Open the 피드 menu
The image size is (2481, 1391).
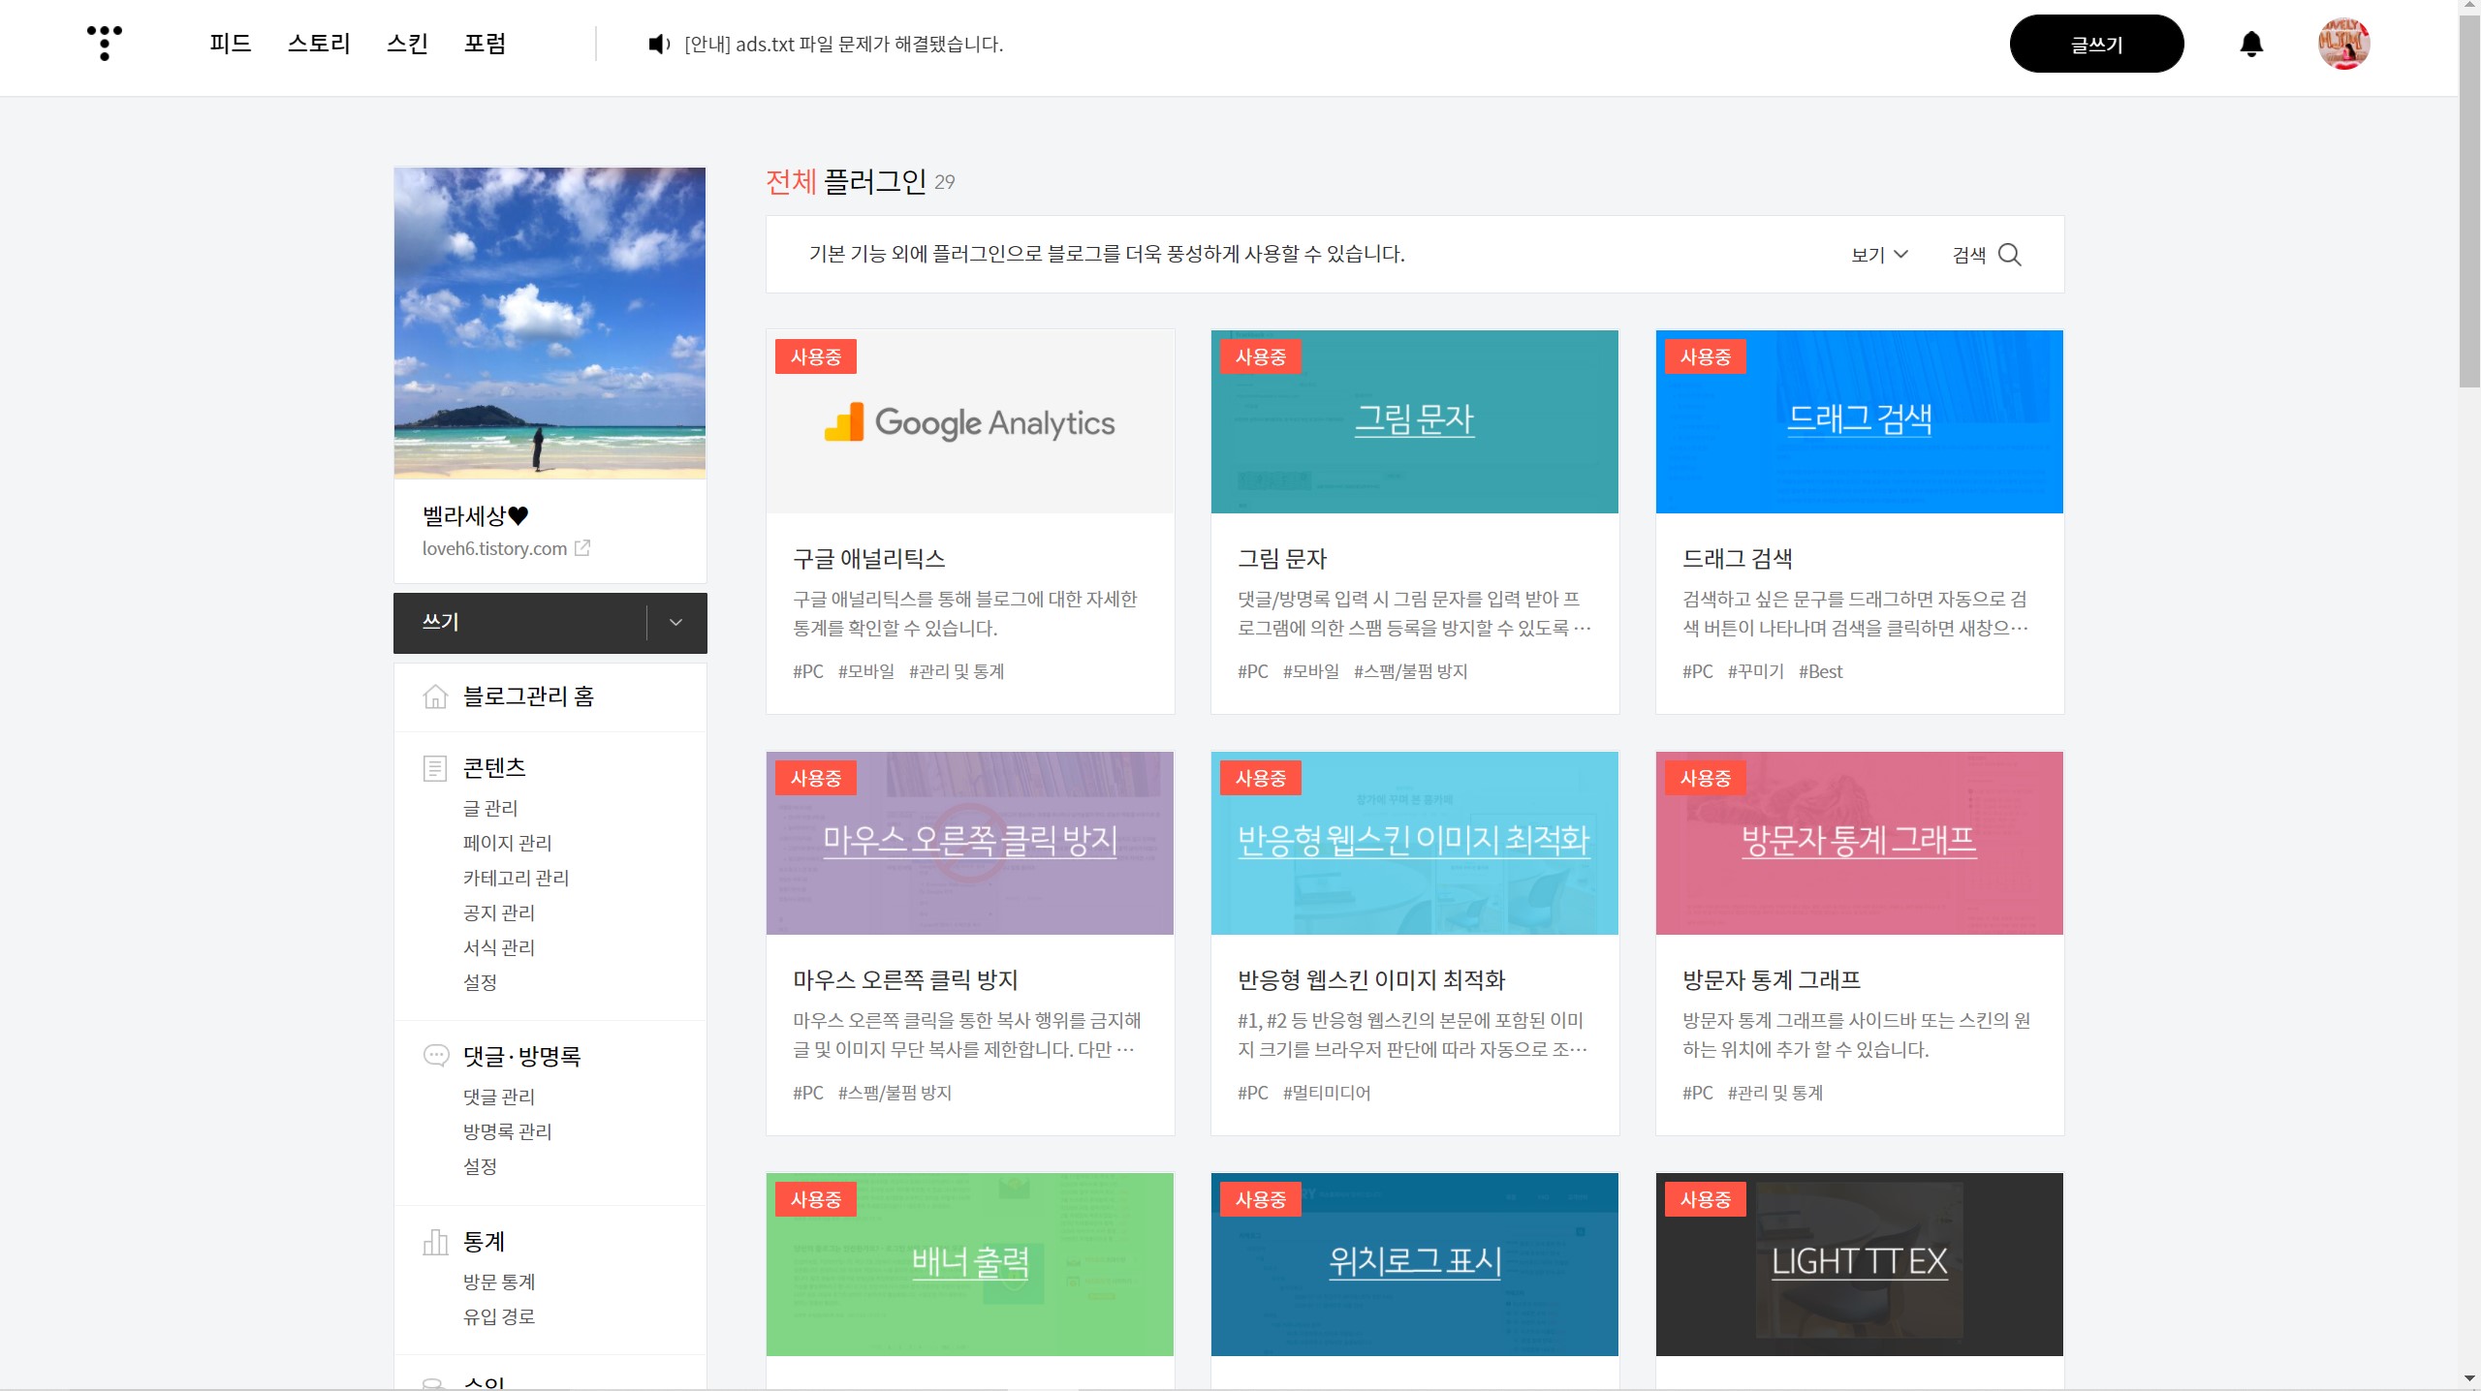point(231,44)
